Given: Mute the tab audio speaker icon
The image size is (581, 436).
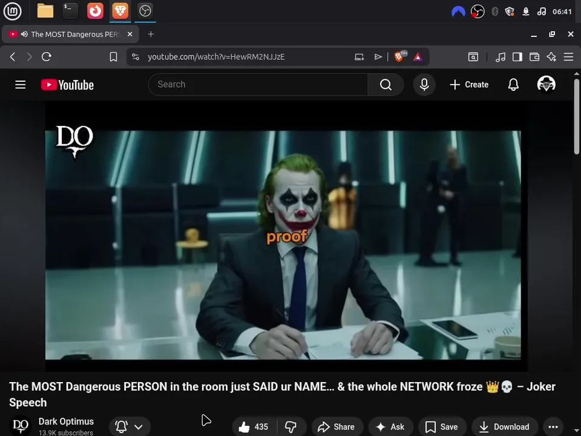Looking at the screenshot, I should click(24, 34).
